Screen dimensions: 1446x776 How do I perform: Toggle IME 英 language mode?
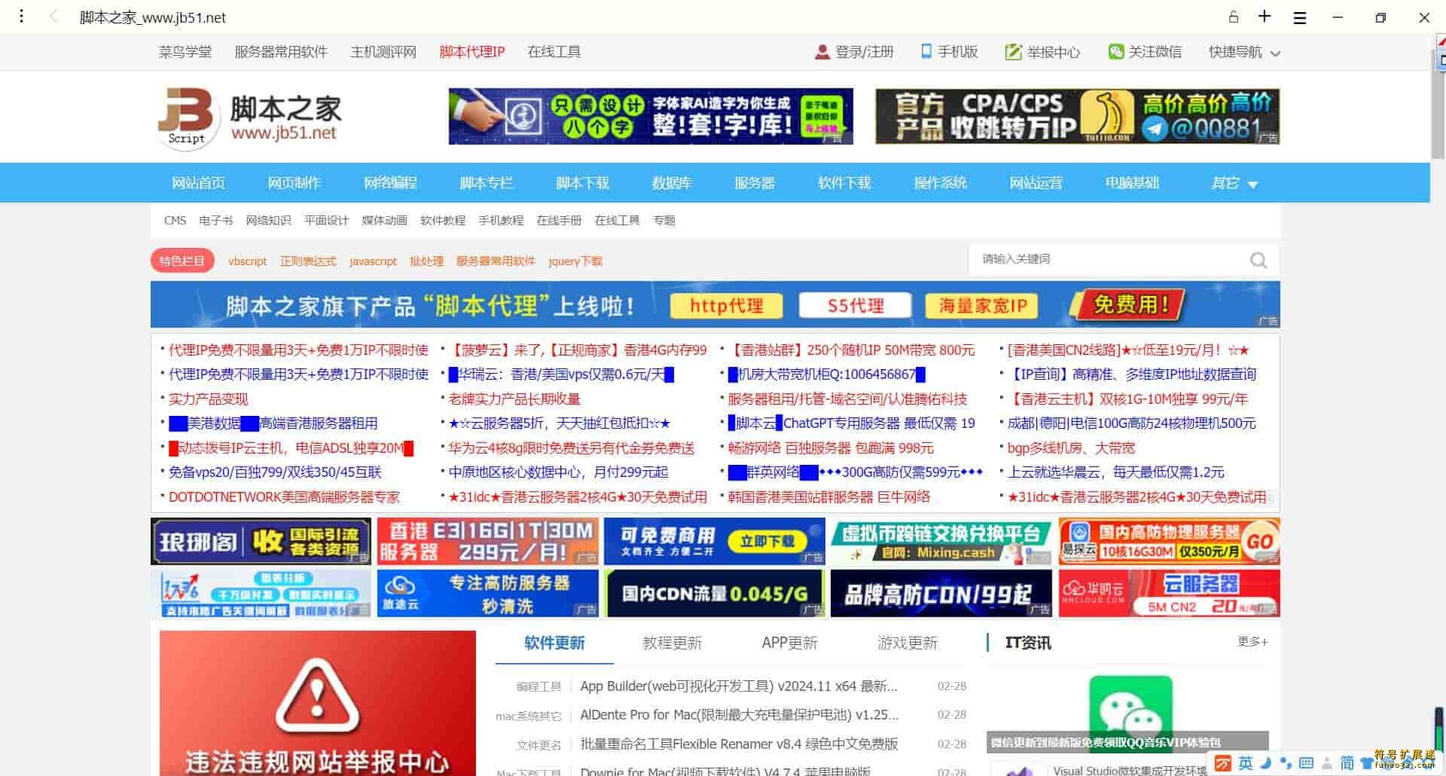pyautogui.click(x=1246, y=763)
